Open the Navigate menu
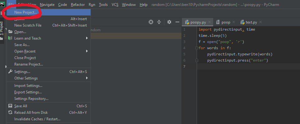 click(x=47, y=5)
